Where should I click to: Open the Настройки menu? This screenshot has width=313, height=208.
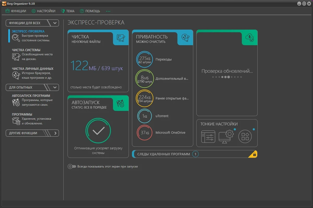click(44, 11)
